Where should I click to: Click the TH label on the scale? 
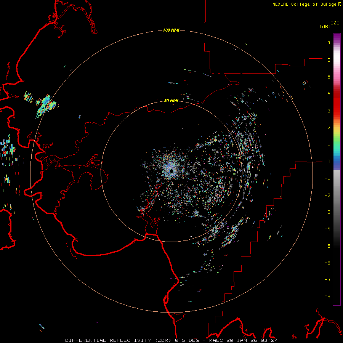coord(327,297)
